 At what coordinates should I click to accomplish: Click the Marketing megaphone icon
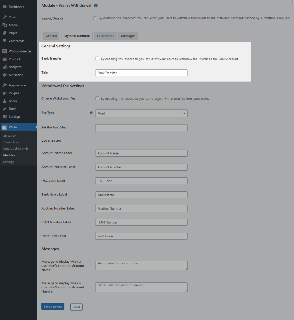pos(5,75)
